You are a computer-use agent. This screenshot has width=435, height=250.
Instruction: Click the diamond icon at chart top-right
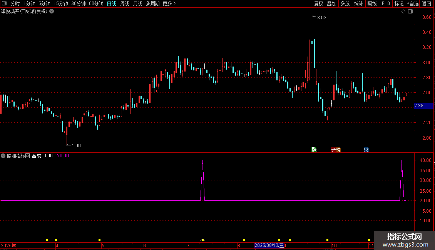pyautogui.click(x=403, y=12)
